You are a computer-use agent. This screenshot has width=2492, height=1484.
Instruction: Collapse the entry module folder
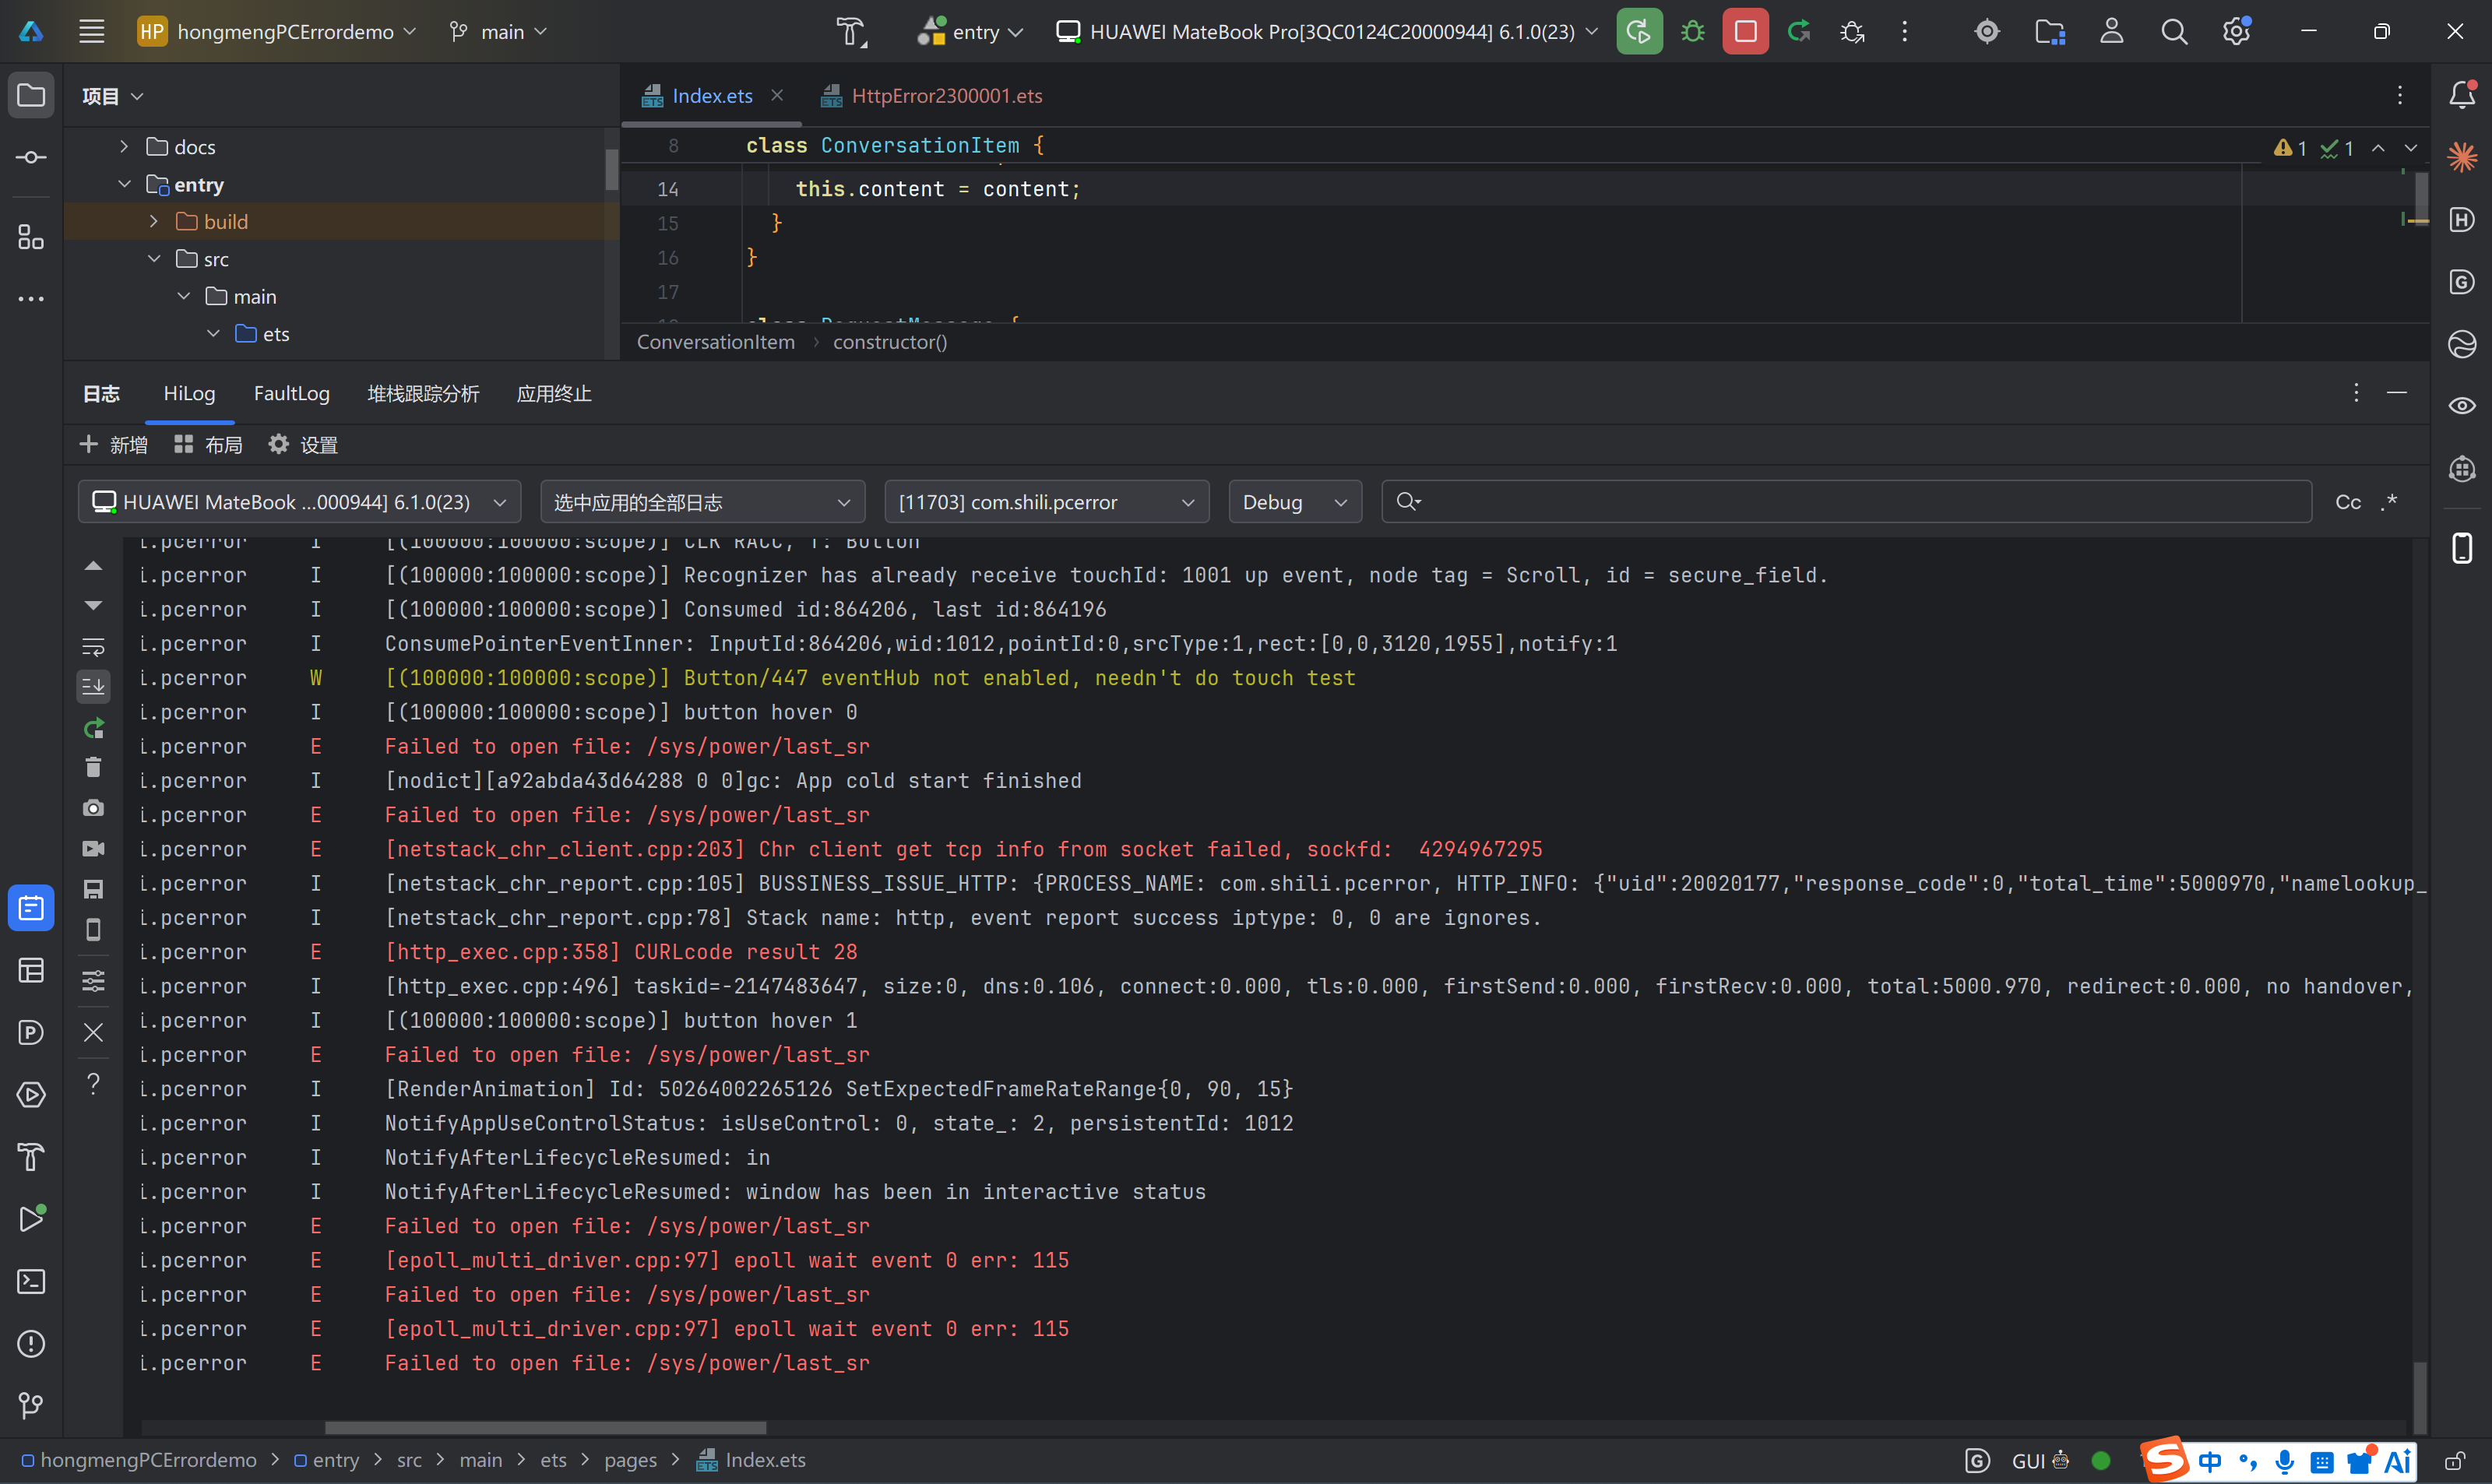point(124,184)
